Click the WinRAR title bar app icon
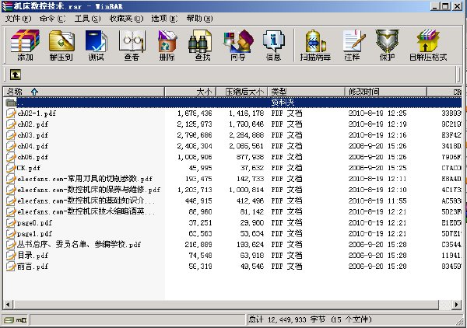The width and height of the screenshot is (467, 328). click(7, 6)
